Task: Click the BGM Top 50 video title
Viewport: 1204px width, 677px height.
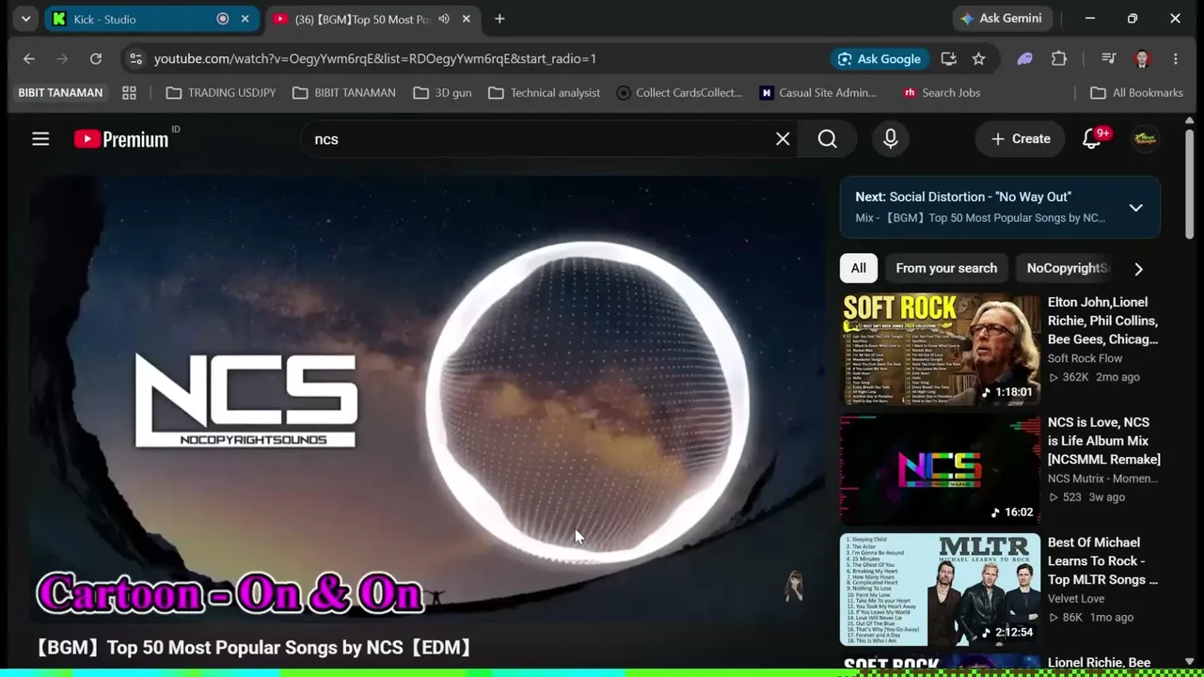Action: (x=254, y=648)
